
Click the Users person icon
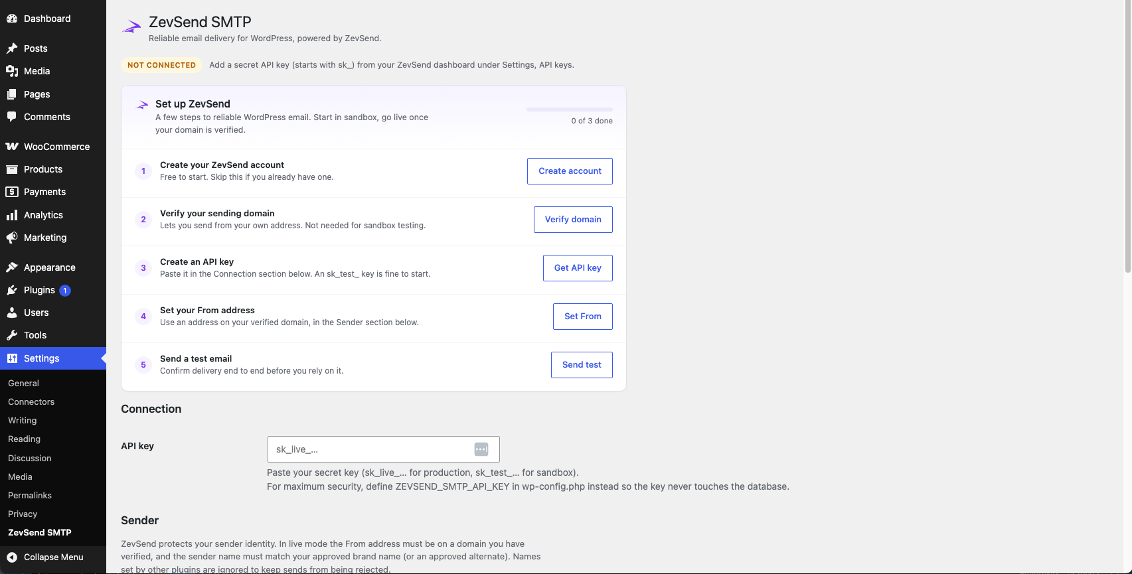[12, 313]
